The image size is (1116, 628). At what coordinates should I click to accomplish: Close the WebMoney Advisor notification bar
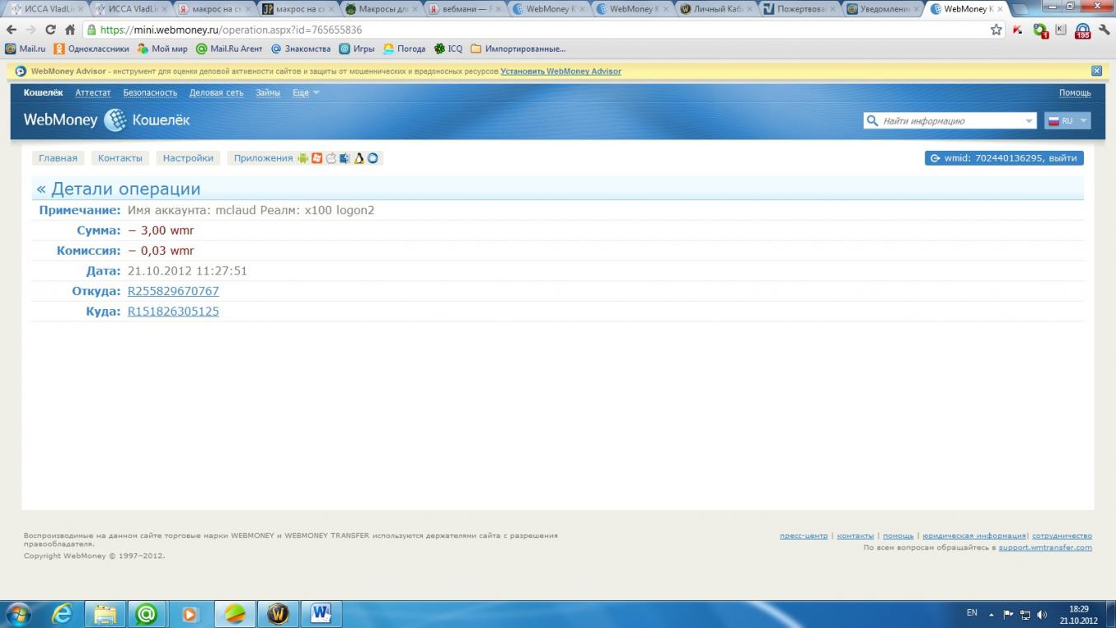(x=1096, y=71)
